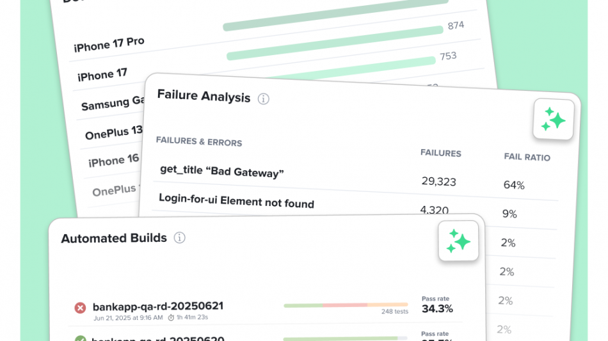Select the get_title "Bad Gateway" failure row
Viewport: 608px width, 341px height.
tap(221, 171)
